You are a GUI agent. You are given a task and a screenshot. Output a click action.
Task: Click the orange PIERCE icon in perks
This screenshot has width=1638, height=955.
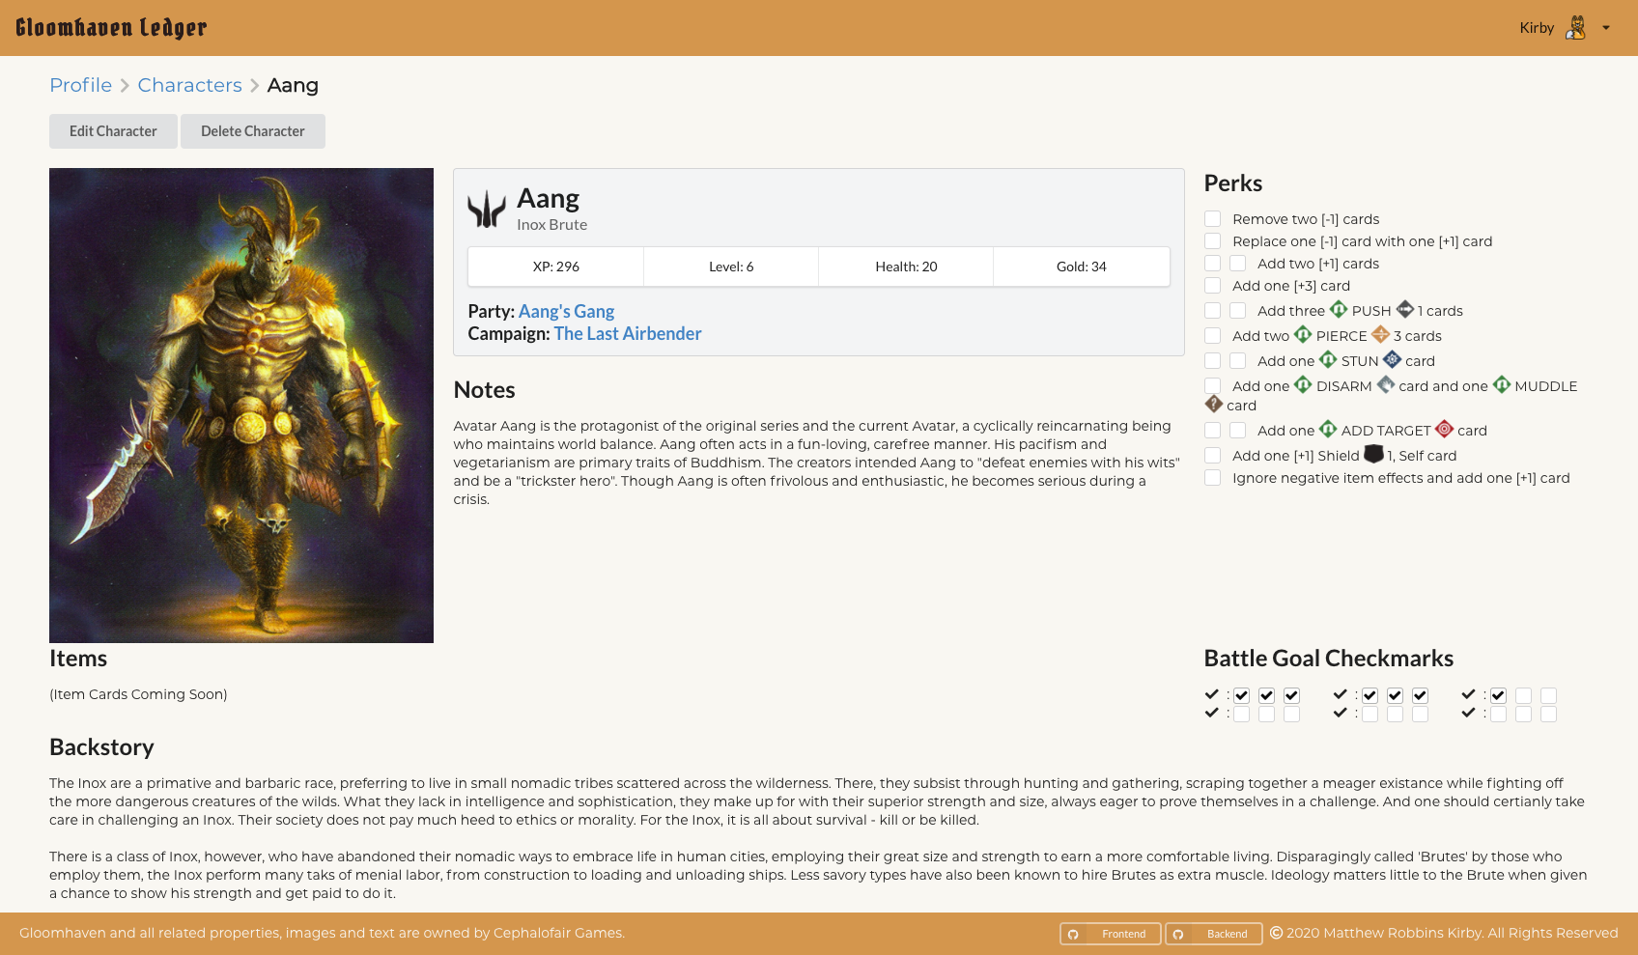(1380, 334)
